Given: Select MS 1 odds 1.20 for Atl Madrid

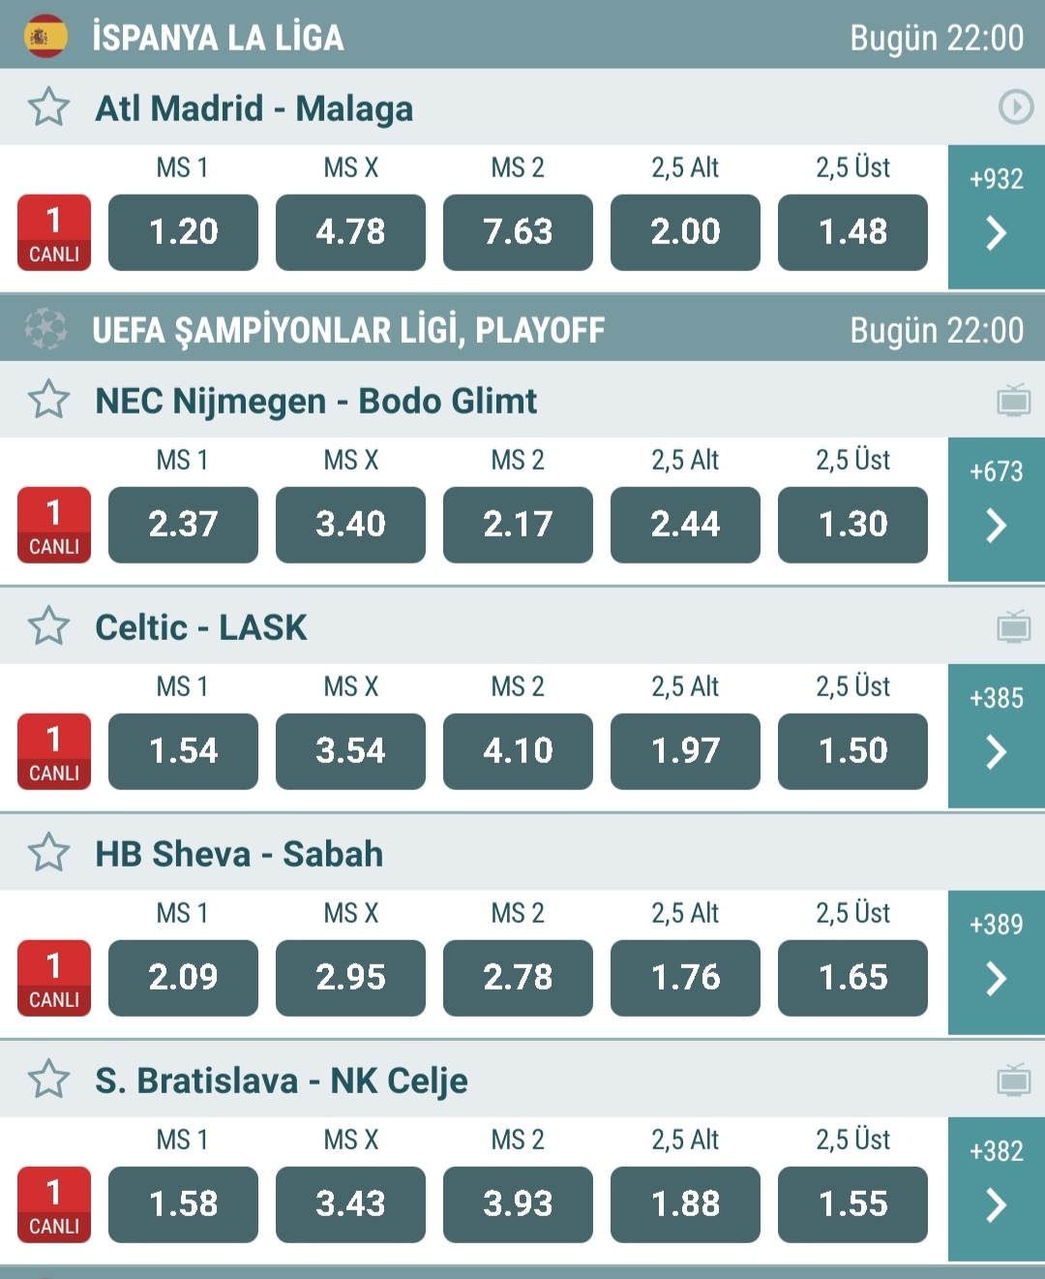Looking at the screenshot, I should [183, 232].
